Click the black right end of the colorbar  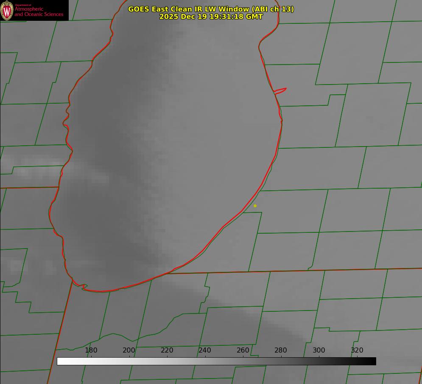[373, 361]
